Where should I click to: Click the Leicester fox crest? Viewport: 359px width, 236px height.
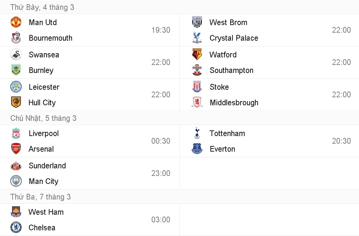(16, 87)
